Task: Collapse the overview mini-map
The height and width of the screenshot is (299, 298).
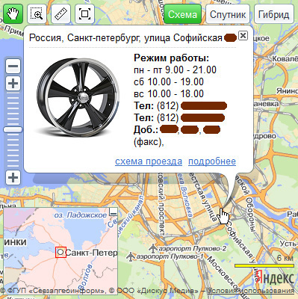Action: tap(114, 212)
